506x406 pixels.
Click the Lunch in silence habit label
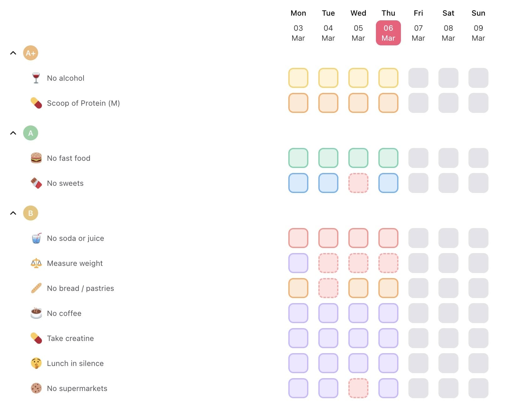pos(75,363)
